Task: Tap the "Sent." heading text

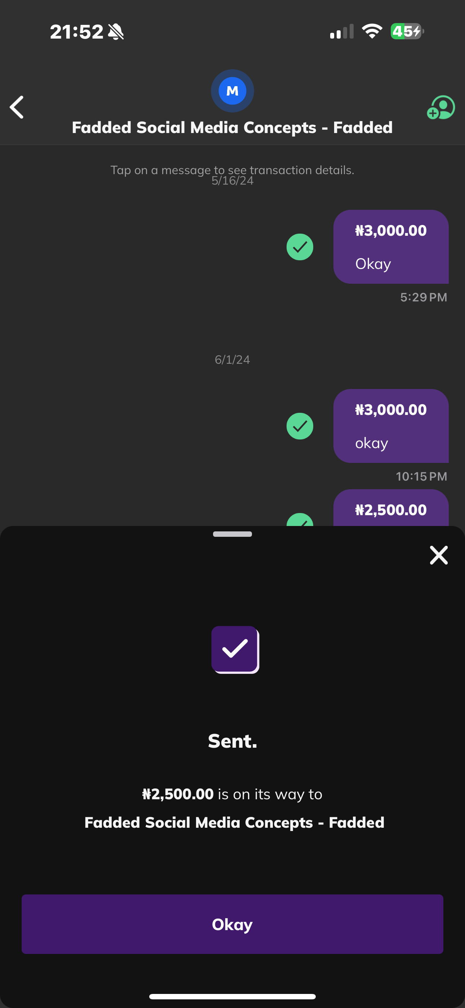Action: pyautogui.click(x=232, y=741)
